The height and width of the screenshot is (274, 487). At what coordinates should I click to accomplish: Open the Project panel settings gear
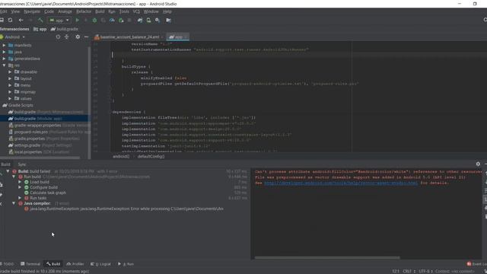(78, 37)
